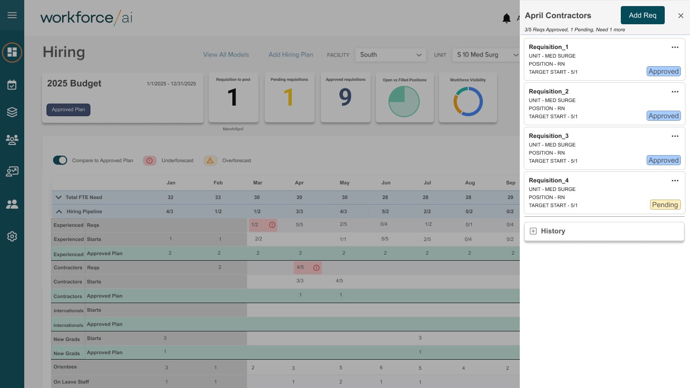Open the Requisition to post card
Viewport: 690px width, 388px height.
click(233, 98)
